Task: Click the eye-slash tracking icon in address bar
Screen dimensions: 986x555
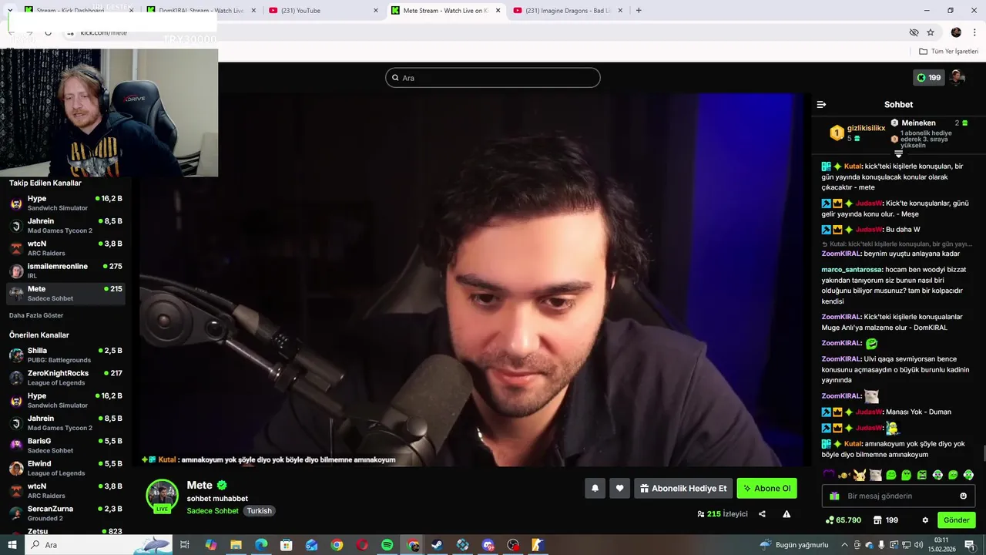Action: [x=914, y=32]
